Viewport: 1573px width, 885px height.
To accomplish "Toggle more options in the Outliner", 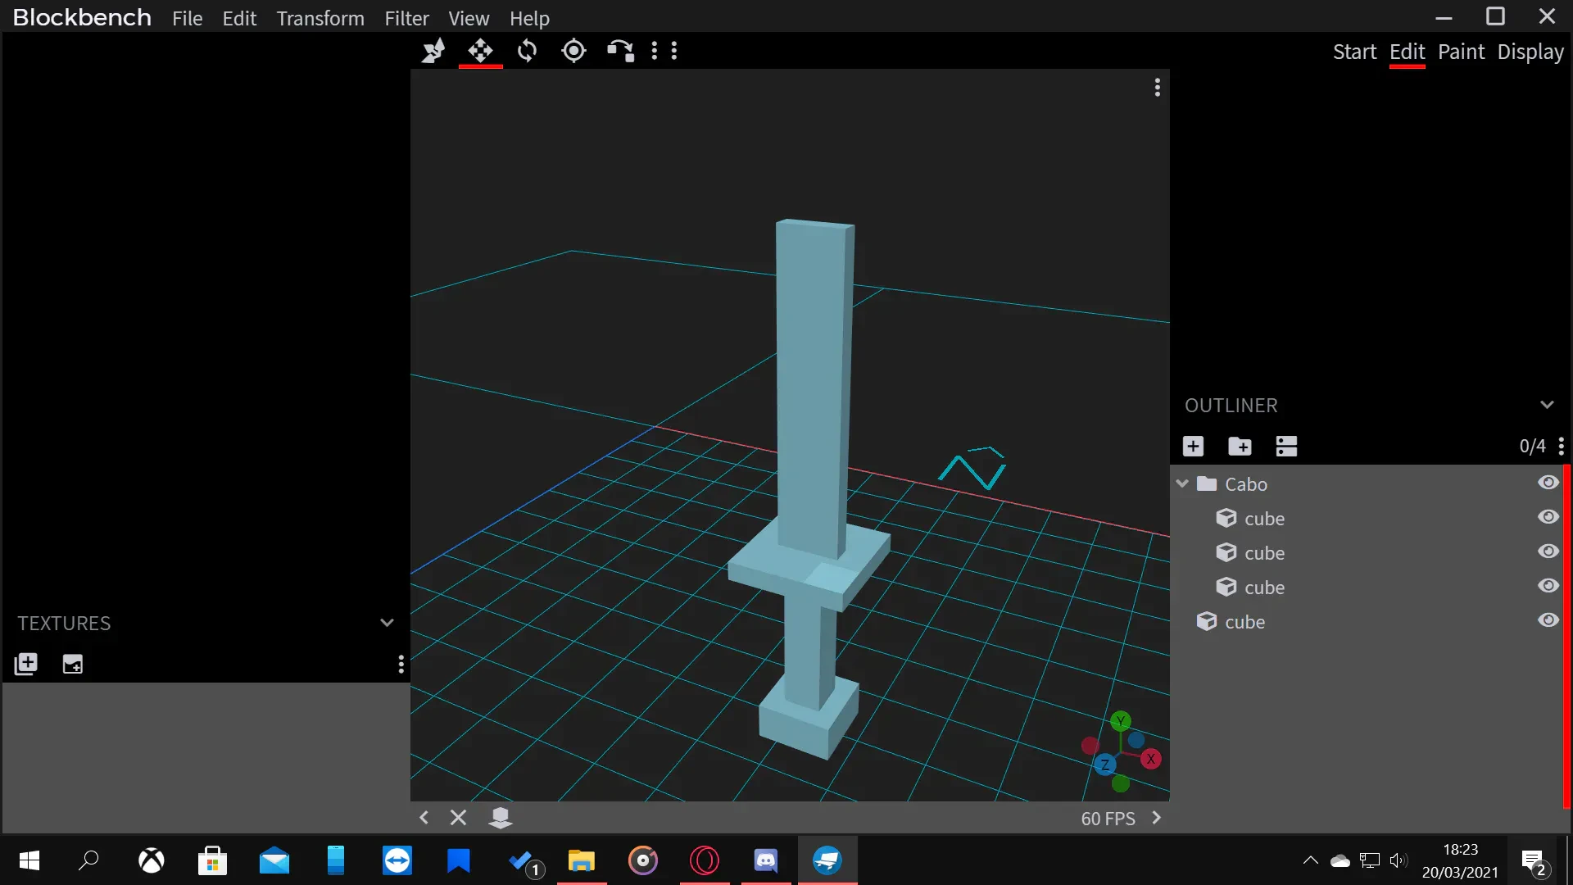I will (1286, 446).
